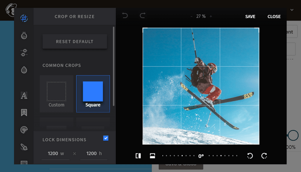Open the Adjustments sliders tool
This screenshot has width=301, height=172.
tap(24, 52)
